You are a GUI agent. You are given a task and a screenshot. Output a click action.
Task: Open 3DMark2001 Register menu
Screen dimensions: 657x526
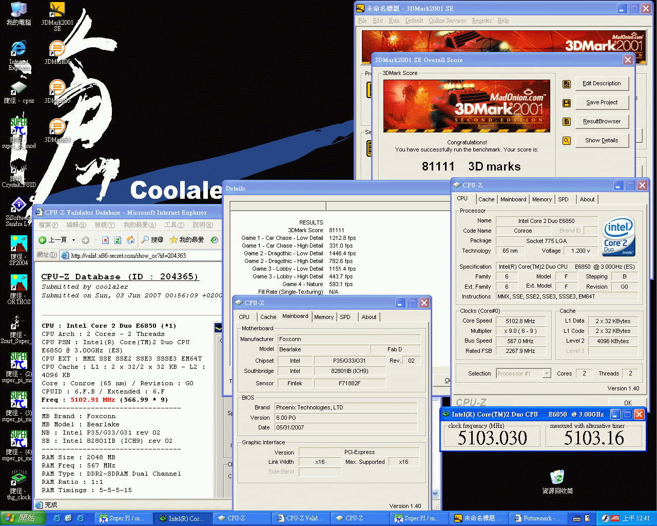click(x=481, y=21)
